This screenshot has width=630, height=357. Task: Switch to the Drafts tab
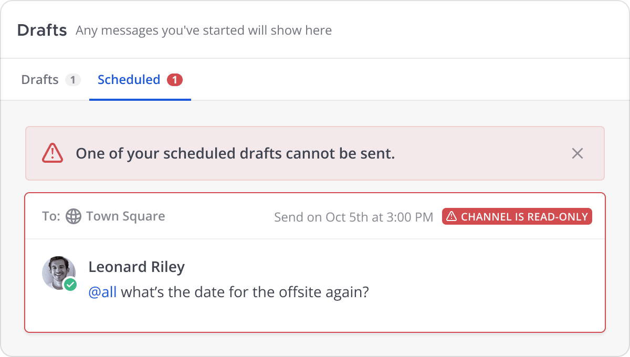point(39,79)
